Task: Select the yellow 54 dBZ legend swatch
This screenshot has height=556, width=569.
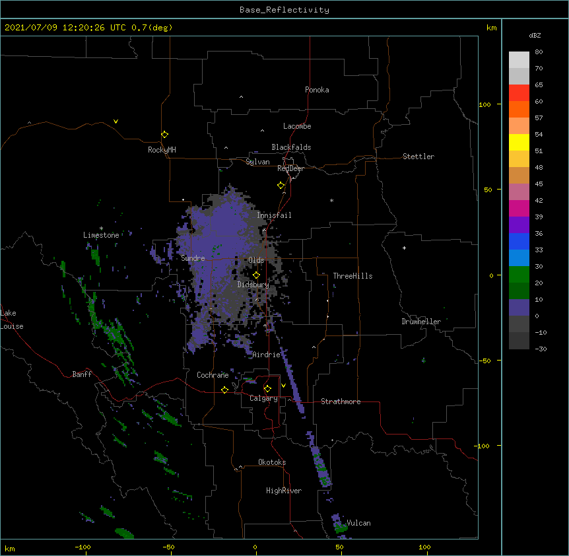Action: (519, 142)
